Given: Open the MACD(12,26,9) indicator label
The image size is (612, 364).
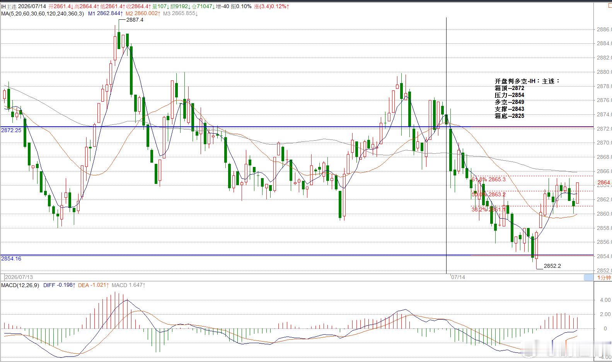Looking at the screenshot, I should pos(20,285).
